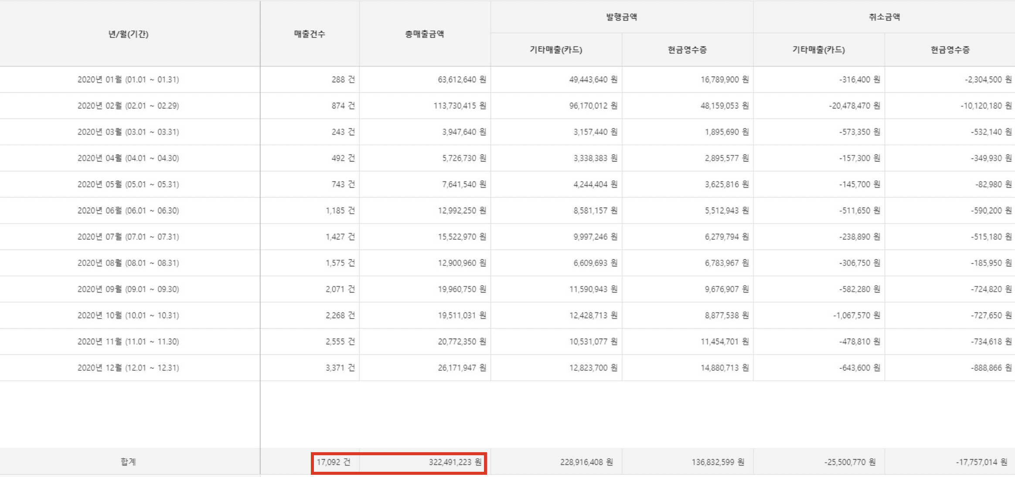
Task: Click the 발행금액 group header
Action: (x=622, y=17)
